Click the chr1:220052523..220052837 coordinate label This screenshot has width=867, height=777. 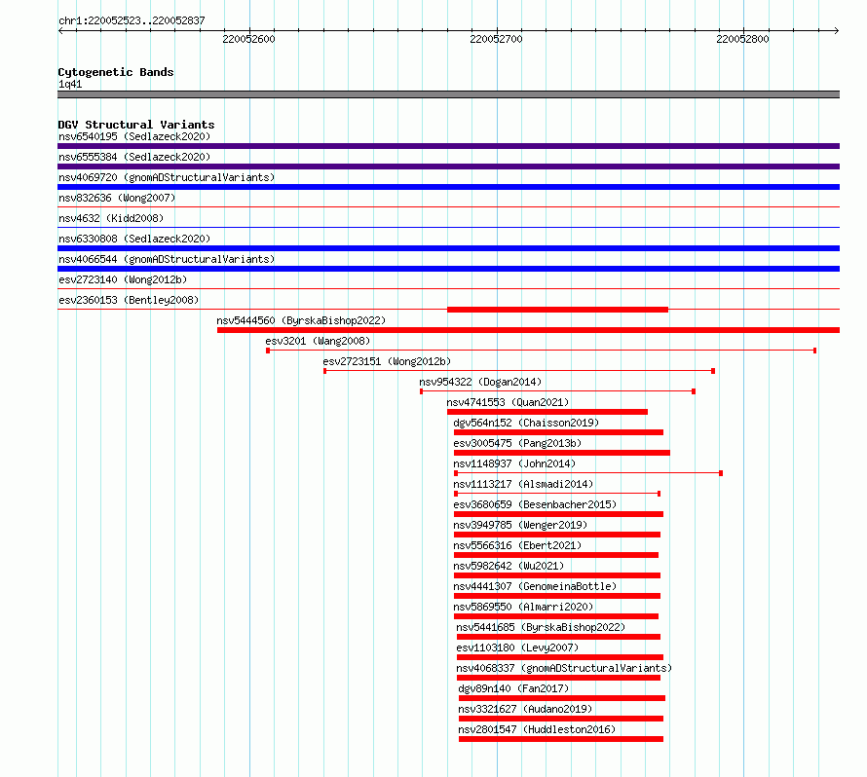pyautogui.click(x=132, y=20)
